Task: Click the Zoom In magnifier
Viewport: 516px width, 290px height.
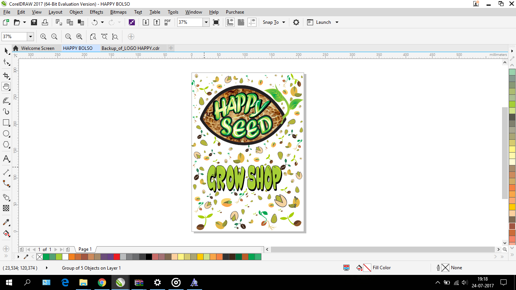Action: (43, 37)
